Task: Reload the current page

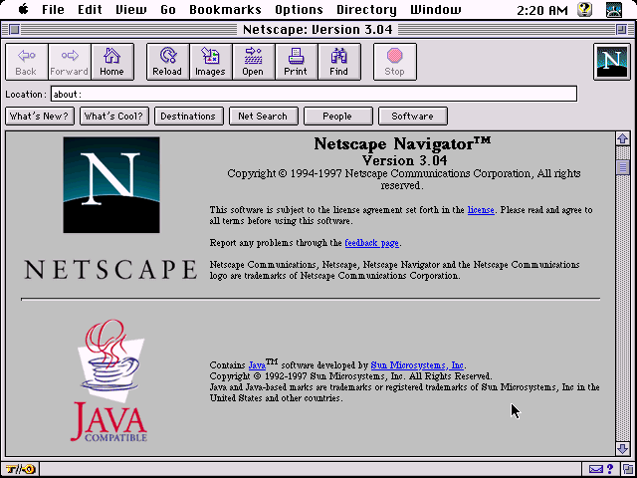Action: pos(167,62)
